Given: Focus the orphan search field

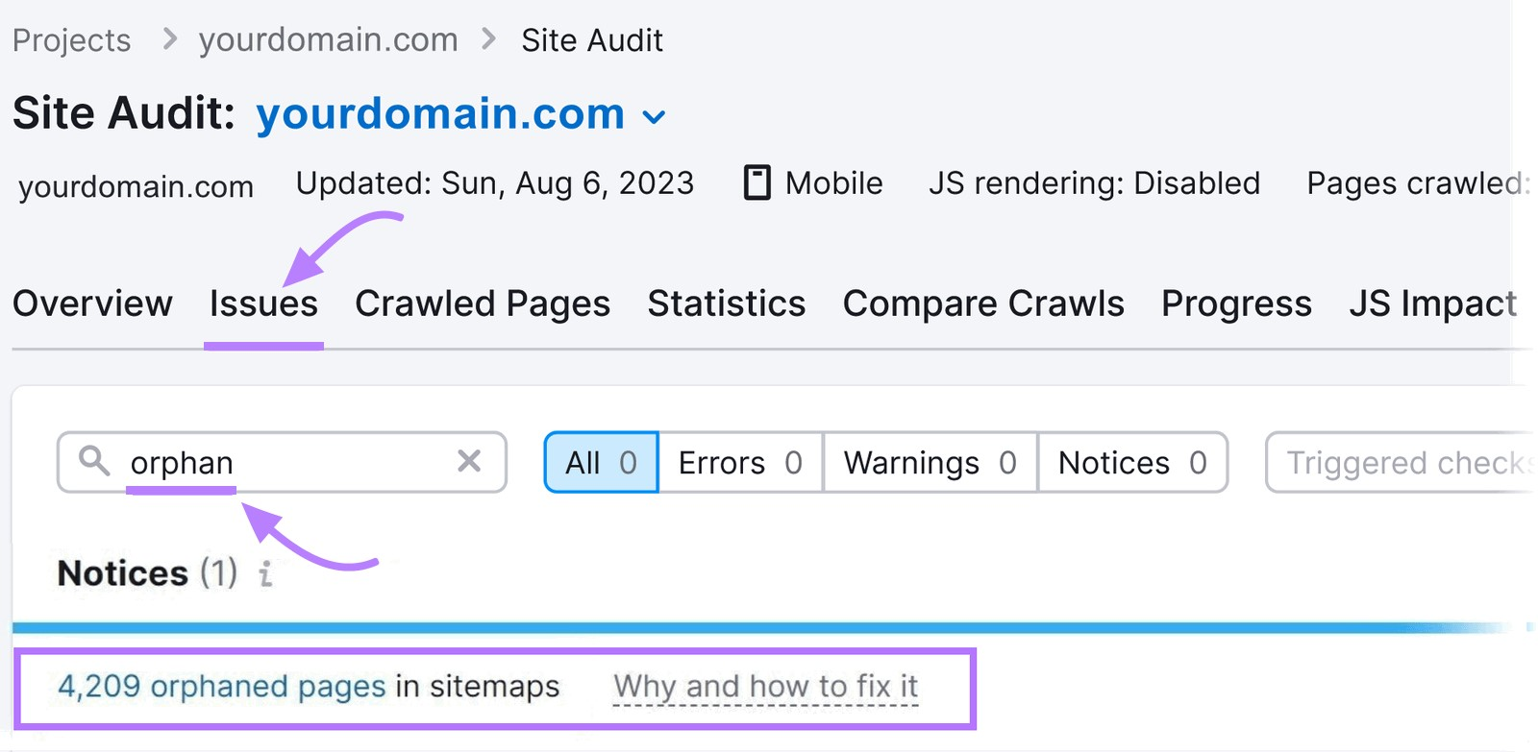Looking at the screenshot, I should 282,462.
